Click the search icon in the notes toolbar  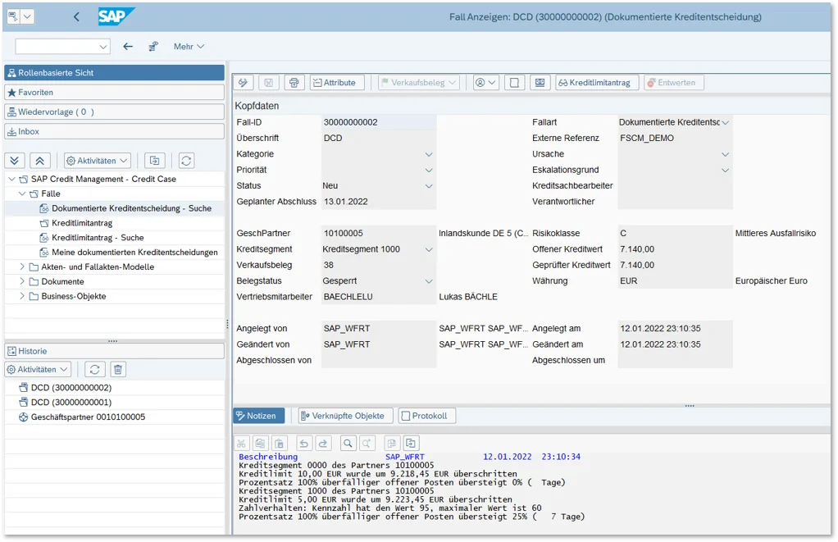[348, 443]
